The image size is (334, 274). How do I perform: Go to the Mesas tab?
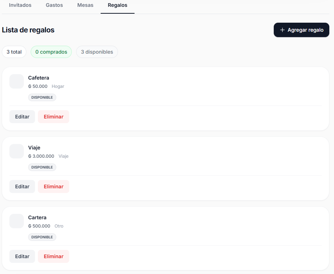coord(85,5)
